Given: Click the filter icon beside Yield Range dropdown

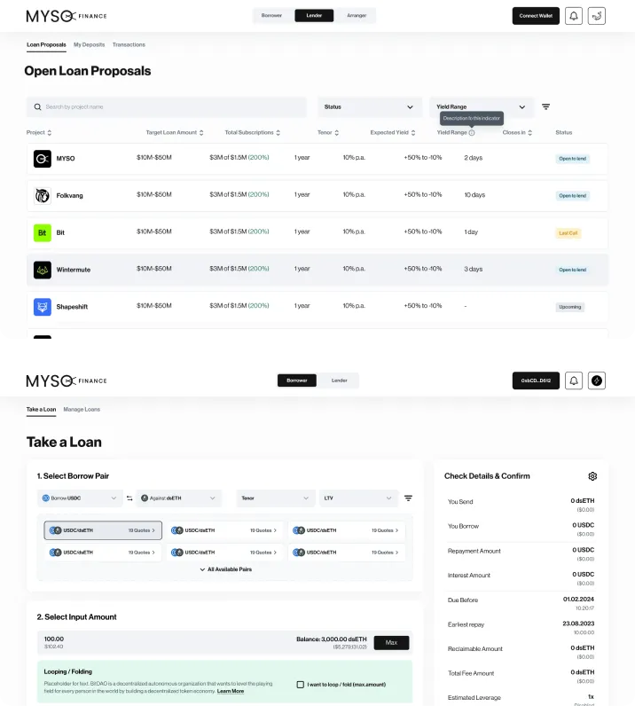Looking at the screenshot, I should (545, 106).
